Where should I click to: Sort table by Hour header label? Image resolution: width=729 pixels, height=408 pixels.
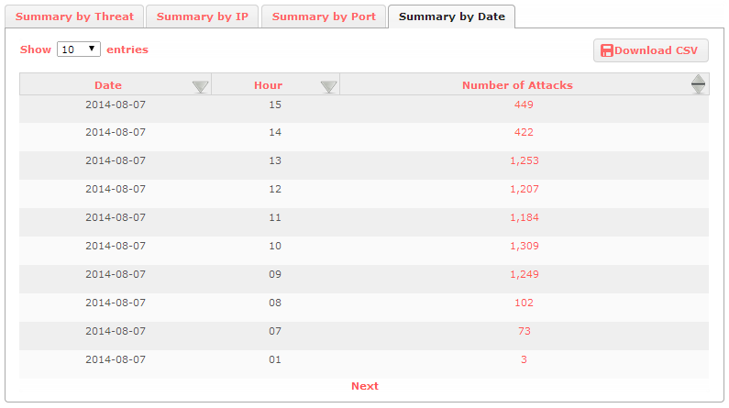[268, 85]
